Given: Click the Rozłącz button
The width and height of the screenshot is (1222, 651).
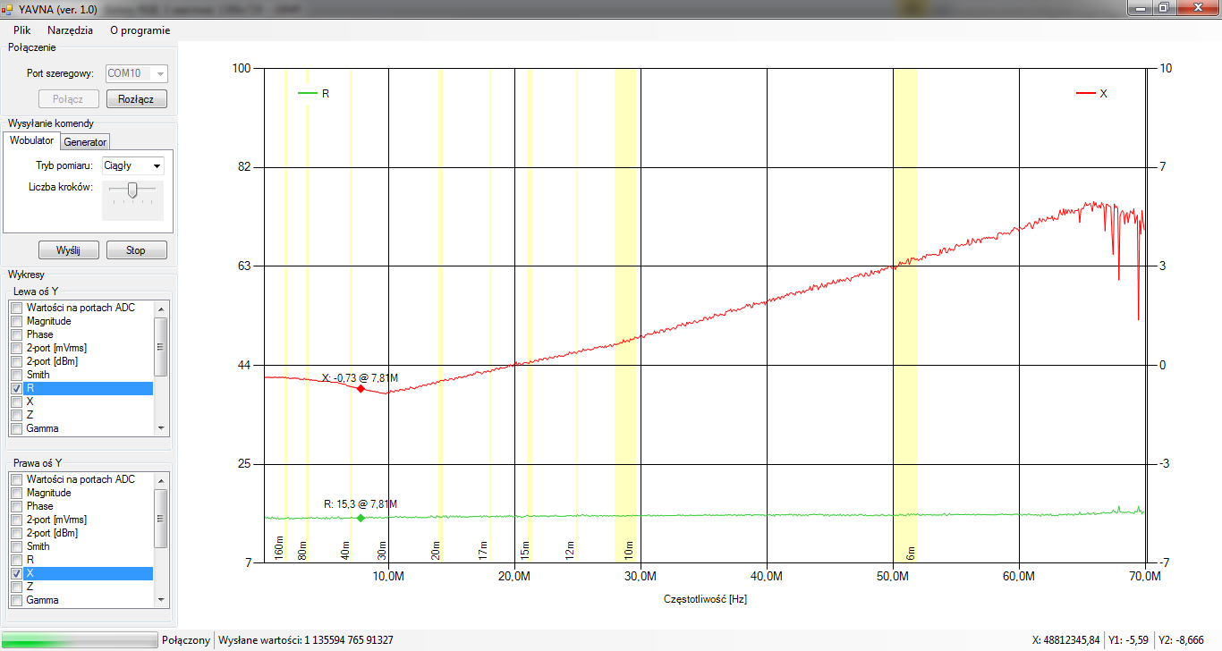Looking at the screenshot, I should pyautogui.click(x=136, y=99).
